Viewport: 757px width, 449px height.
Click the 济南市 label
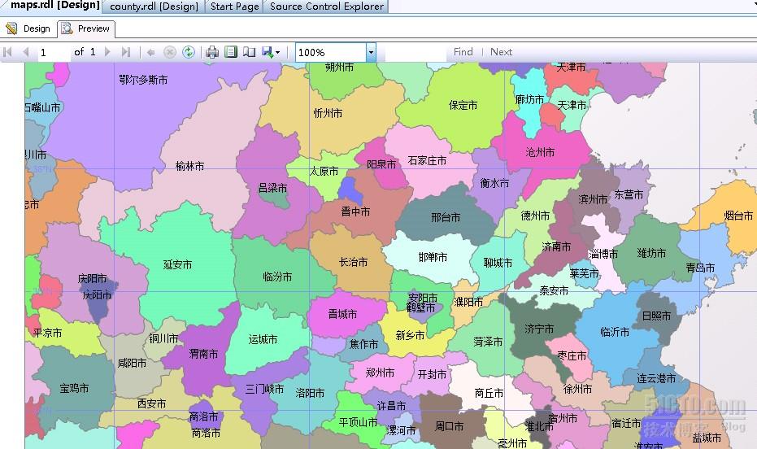pyautogui.click(x=556, y=246)
